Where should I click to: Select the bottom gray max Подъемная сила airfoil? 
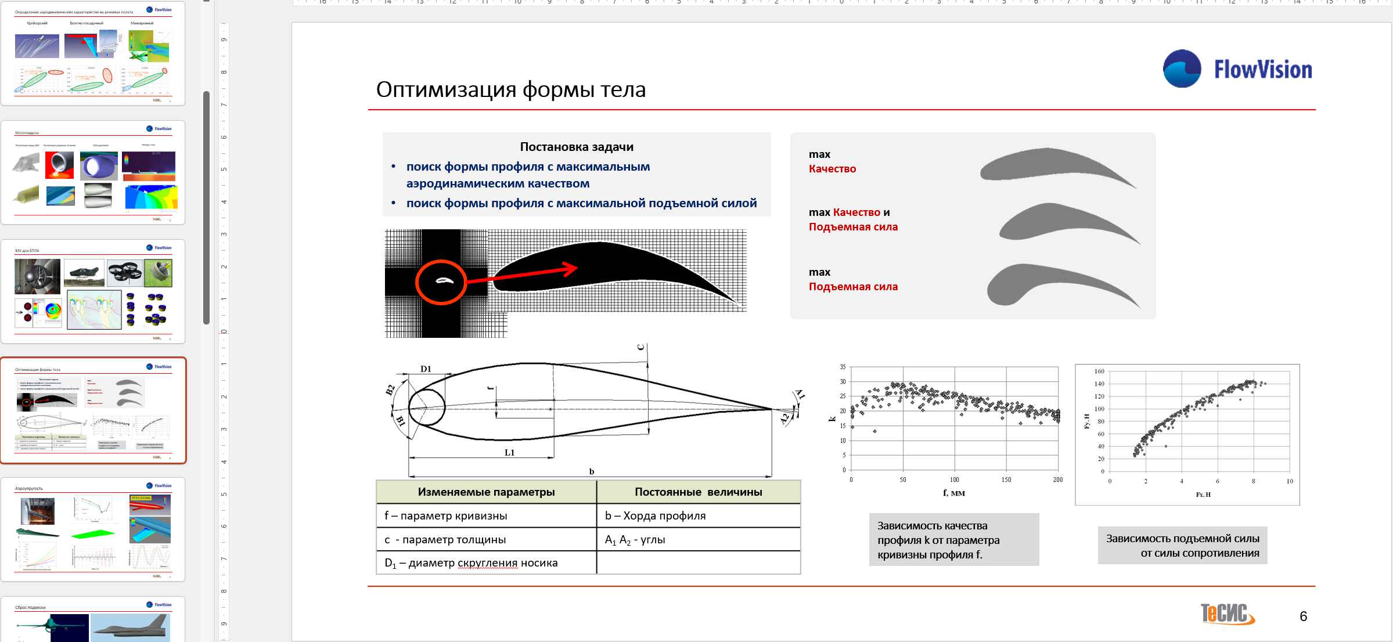coord(1064,284)
